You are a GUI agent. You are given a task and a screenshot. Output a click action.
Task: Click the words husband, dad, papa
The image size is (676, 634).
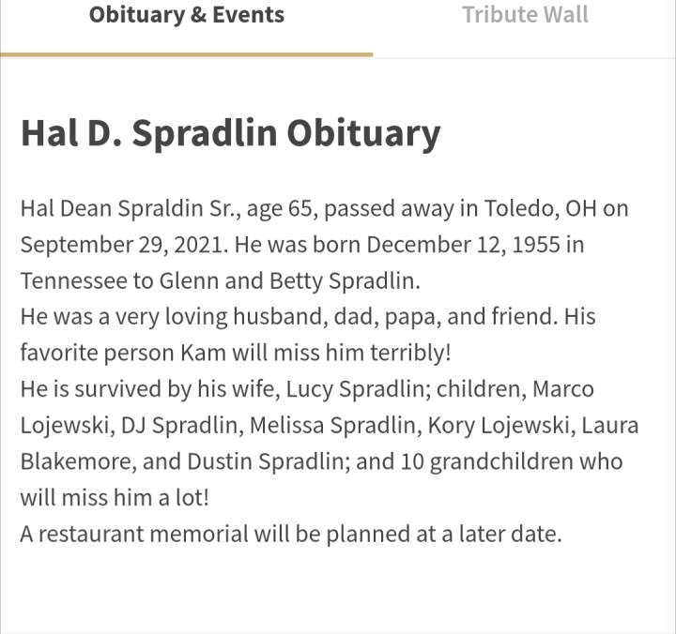point(337,317)
